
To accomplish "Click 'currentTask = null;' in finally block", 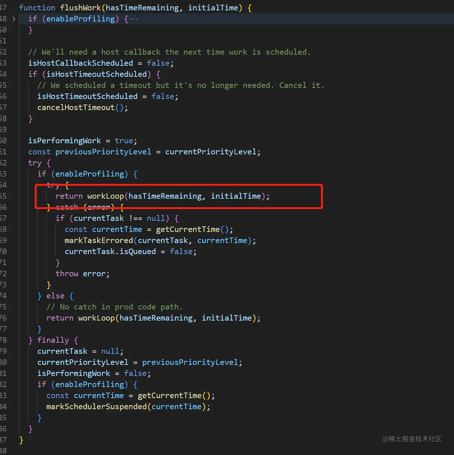I will 80,351.
